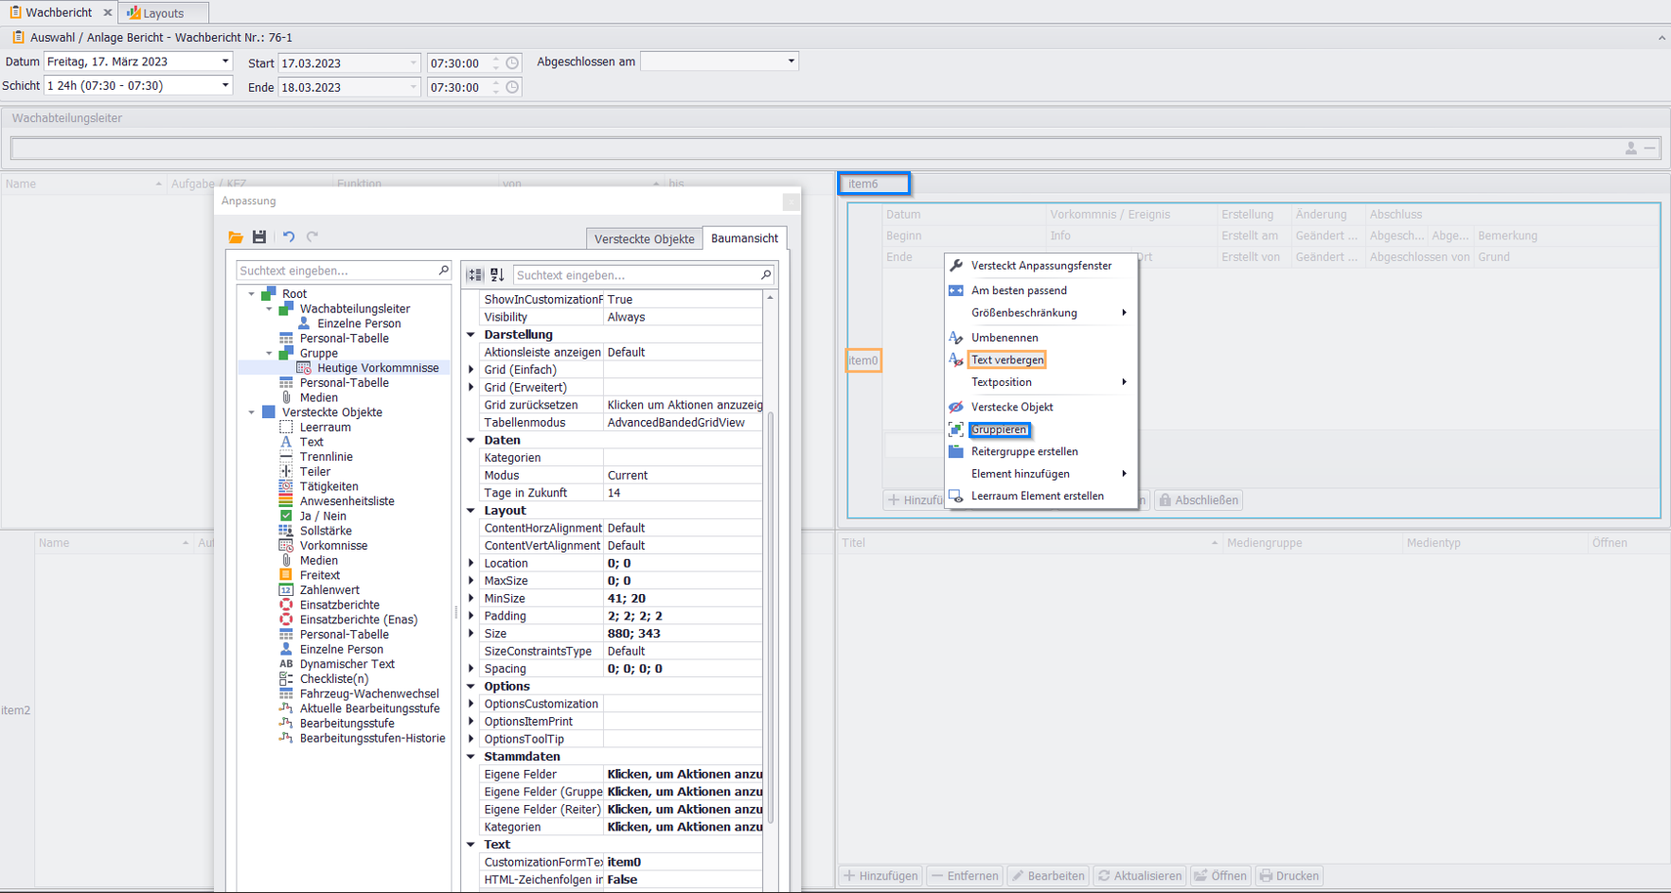Screen dimensions: 1671x893
Task: Click the Abschließen button
Action: pos(1198,500)
